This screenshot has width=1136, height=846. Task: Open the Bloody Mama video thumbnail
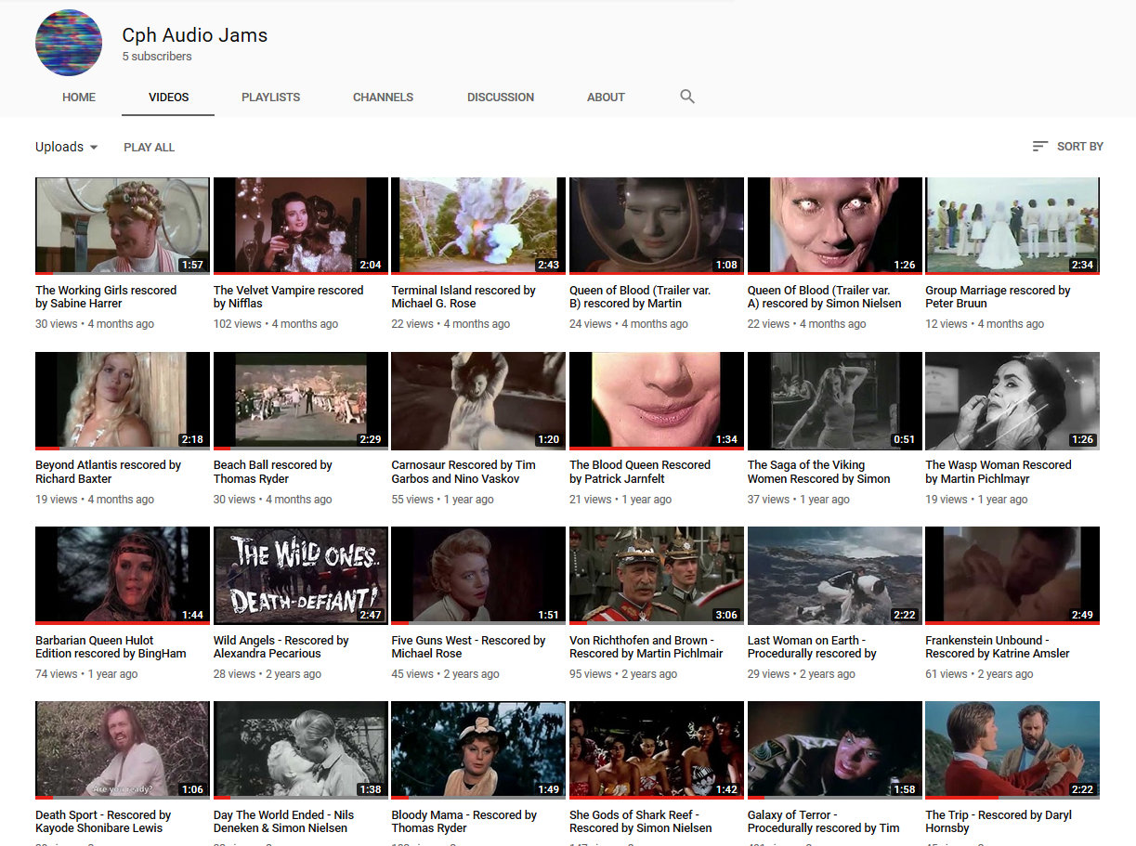pos(478,750)
